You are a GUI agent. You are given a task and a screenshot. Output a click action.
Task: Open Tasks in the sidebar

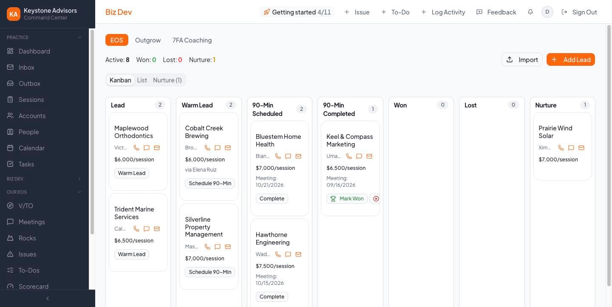tap(44, 164)
